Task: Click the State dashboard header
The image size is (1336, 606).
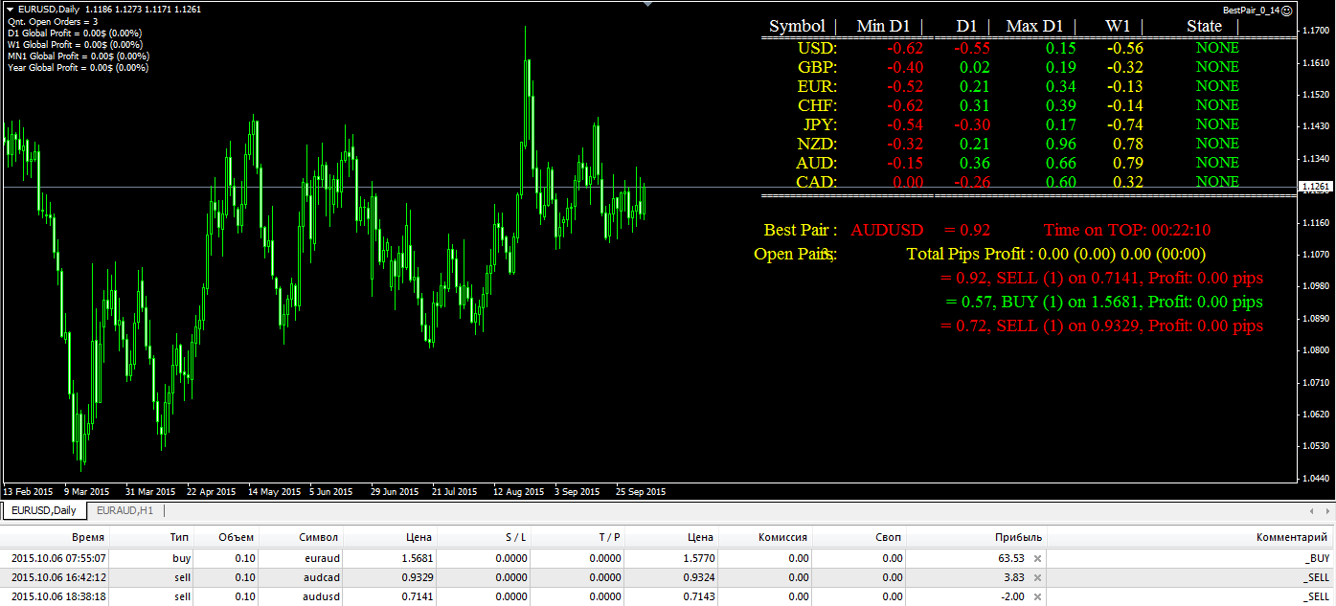Action: (1204, 26)
